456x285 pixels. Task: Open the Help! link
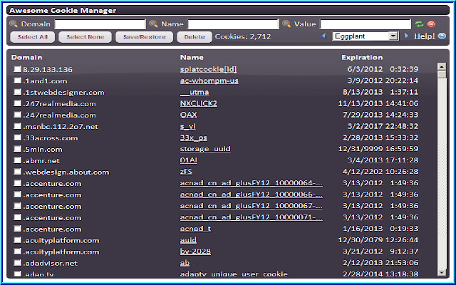pyautogui.click(x=425, y=36)
